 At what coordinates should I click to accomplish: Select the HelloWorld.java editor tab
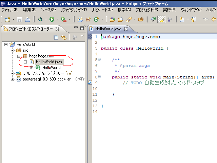108,29
